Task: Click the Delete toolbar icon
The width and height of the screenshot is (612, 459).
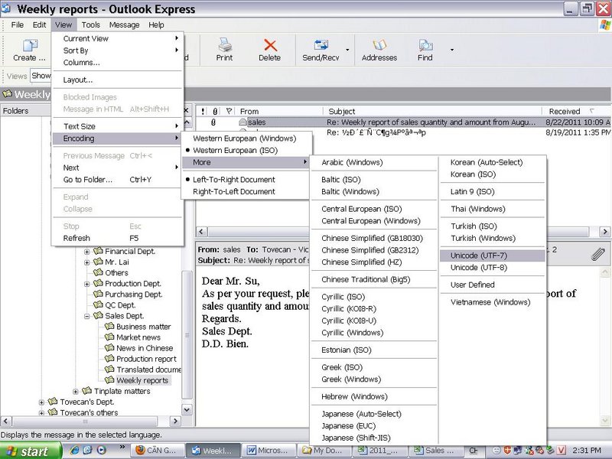Action: (x=269, y=50)
